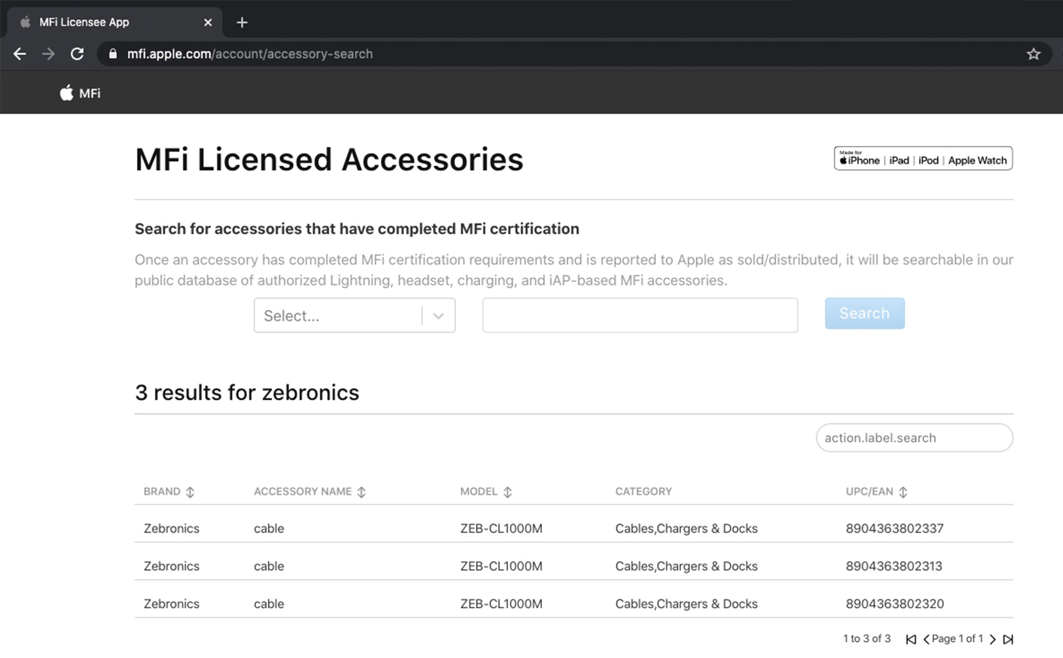Click ZEB-CL1000M in row with UPC ending 2313
1063x658 pixels.
[501, 566]
